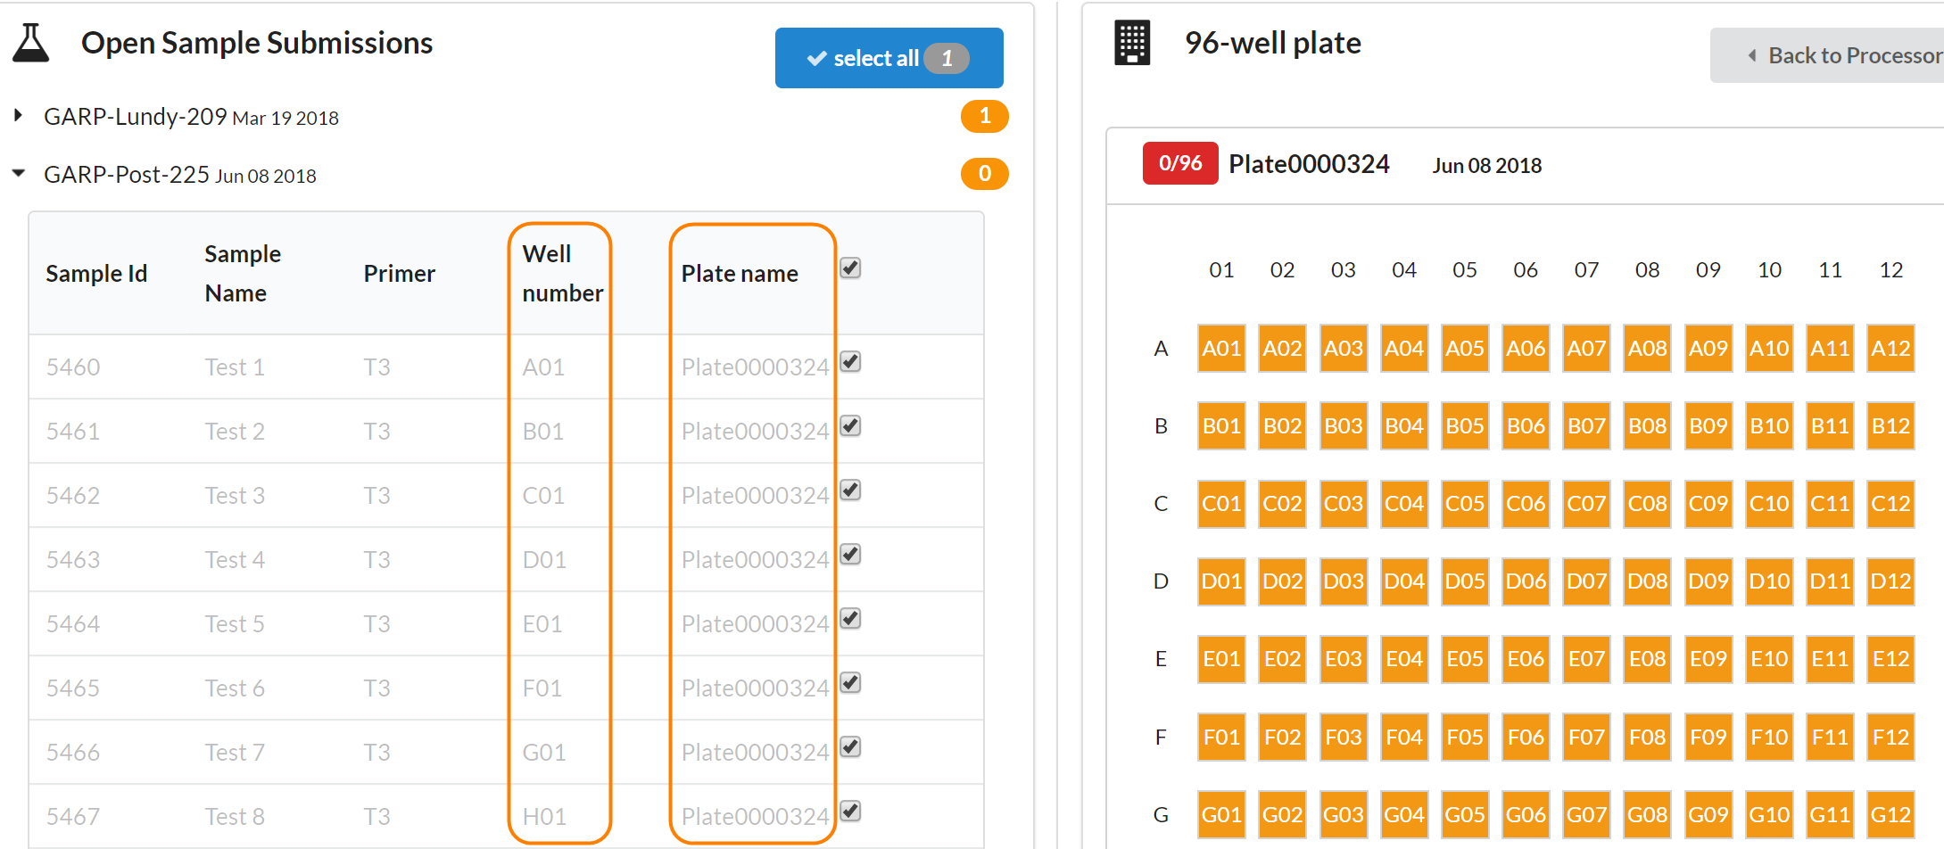Toggle the checkbox for sample Test 5
Image resolution: width=1944 pixels, height=849 pixels.
850,619
